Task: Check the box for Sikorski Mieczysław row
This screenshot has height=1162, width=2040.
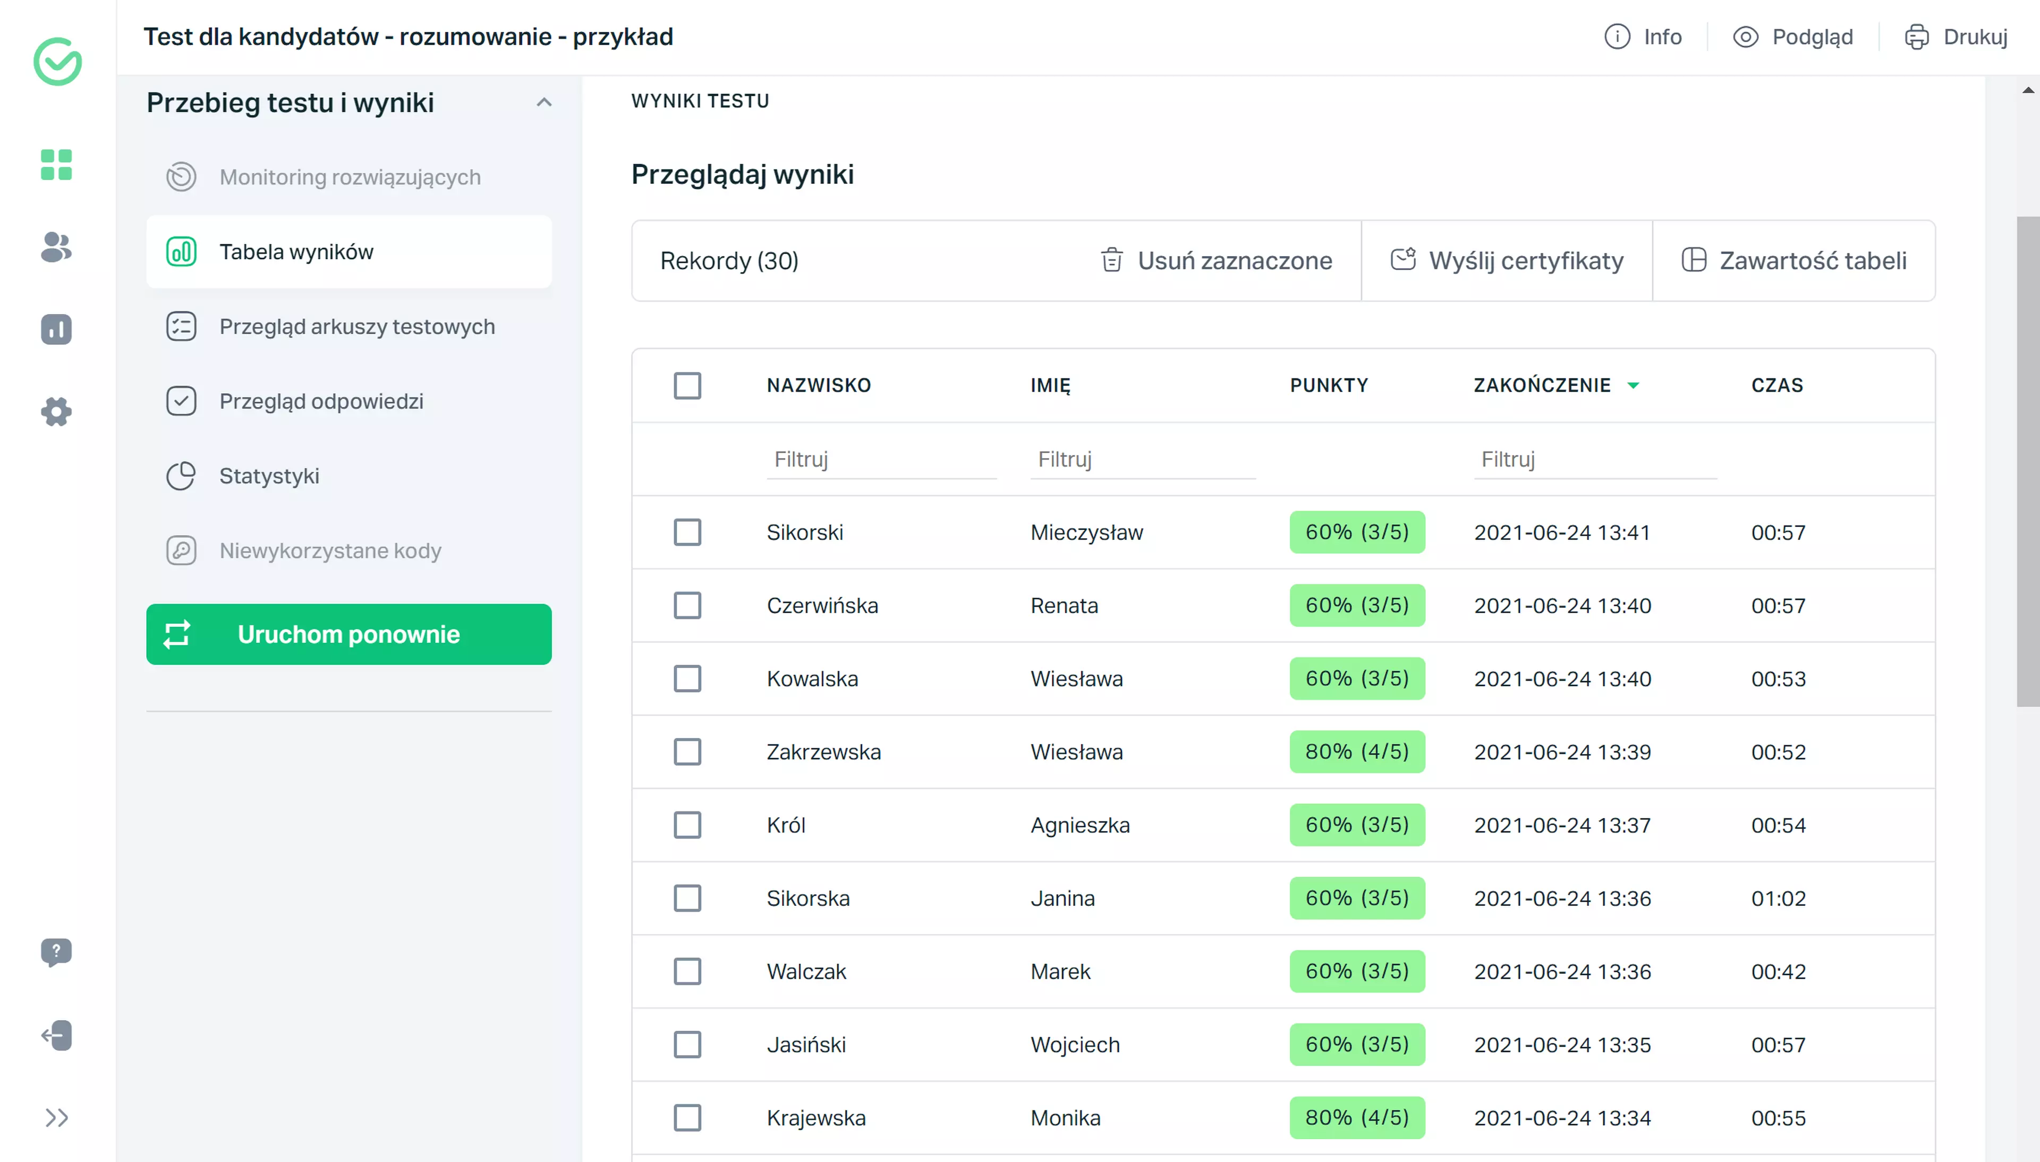Action: [x=687, y=532]
